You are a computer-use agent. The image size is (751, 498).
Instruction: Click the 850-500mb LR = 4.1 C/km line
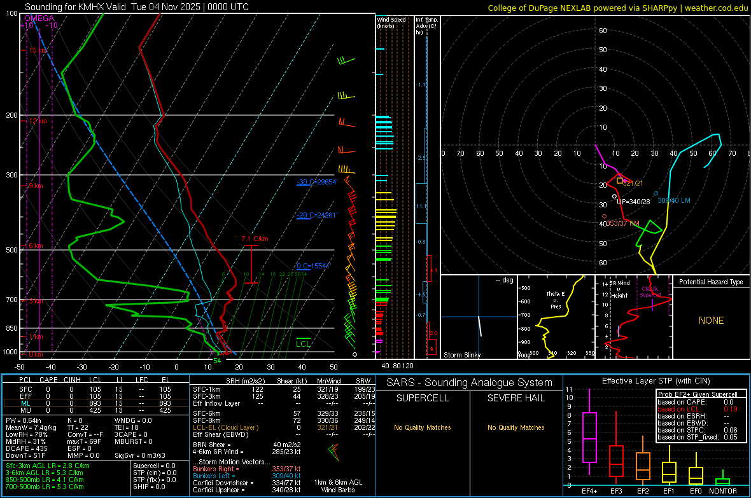45,480
